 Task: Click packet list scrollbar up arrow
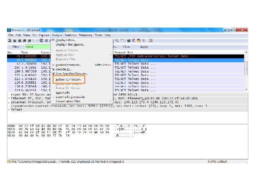pyautogui.click(x=246, y=52)
